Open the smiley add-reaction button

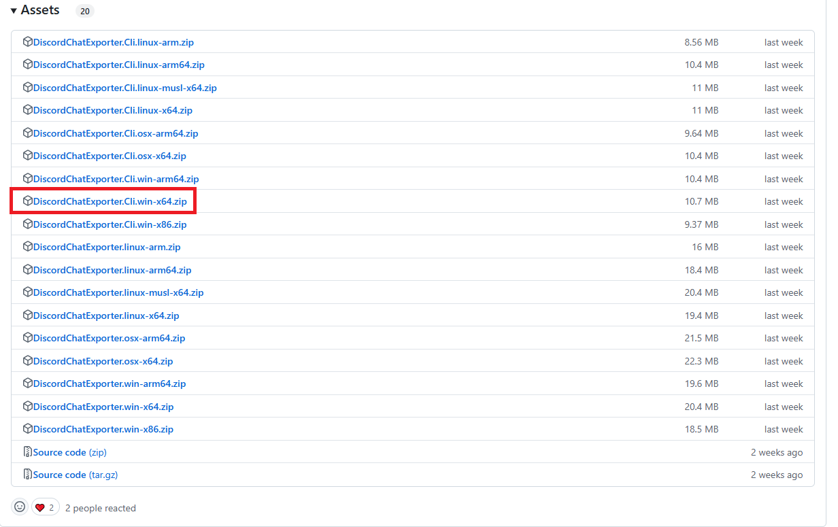point(20,507)
